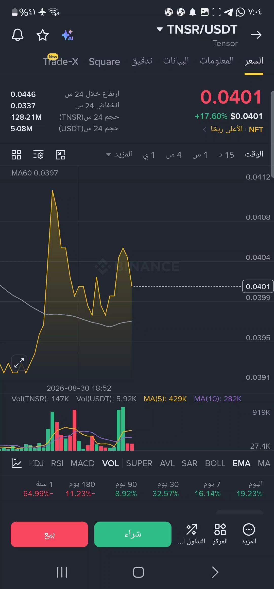Click the 7 يوم performance value
274x589 pixels.
pyautogui.click(x=208, y=494)
